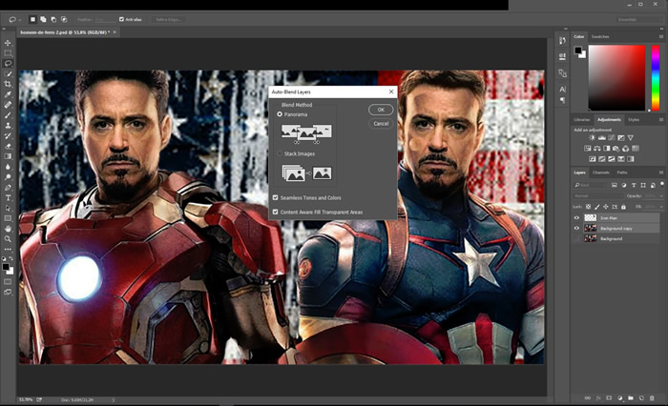Pick a color in the Color panel field
This screenshot has width=668, height=406.
(616, 77)
